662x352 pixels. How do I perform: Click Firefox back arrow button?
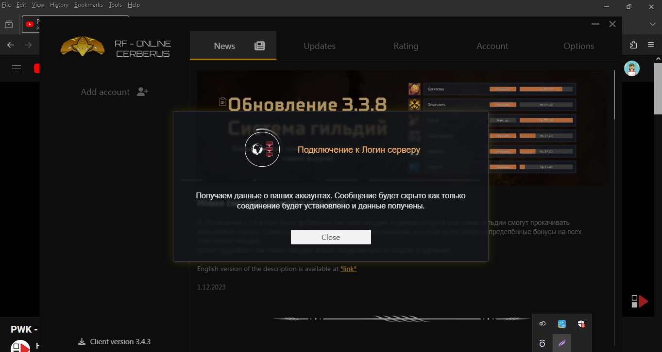pos(11,45)
